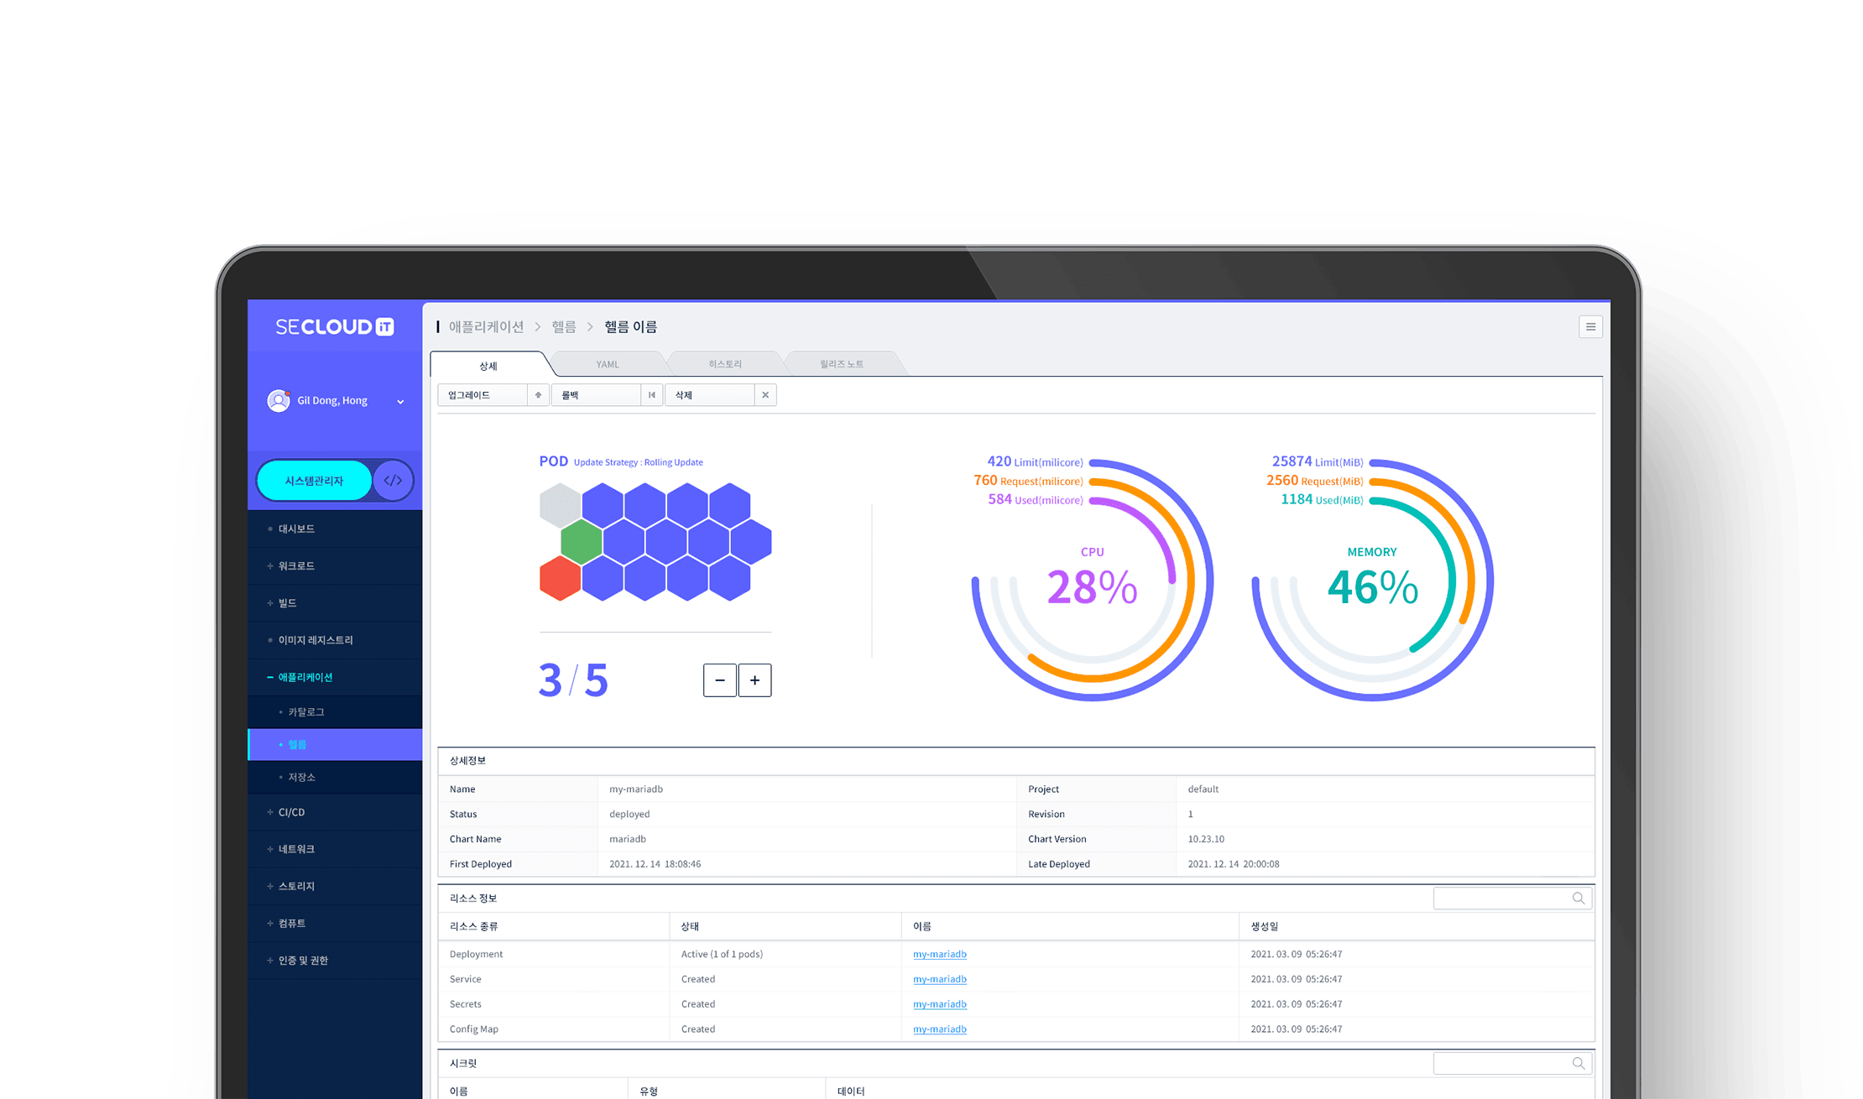Image resolution: width=1863 pixels, height=1099 pixels.
Task: Expand the Gil Dong, Hong user dropdown
Action: (x=400, y=402)
